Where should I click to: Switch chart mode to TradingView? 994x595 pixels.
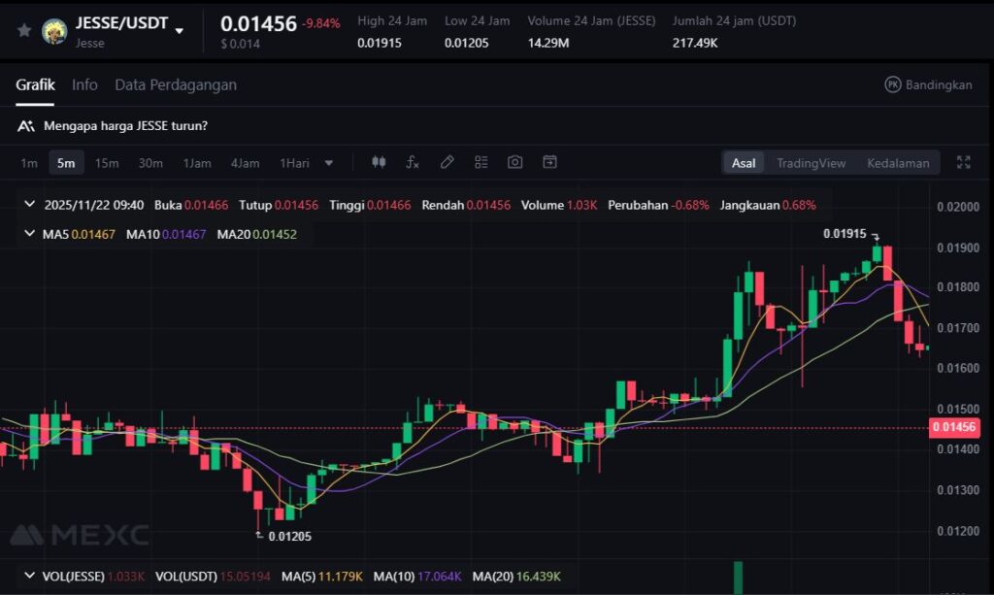pos(811,163)
